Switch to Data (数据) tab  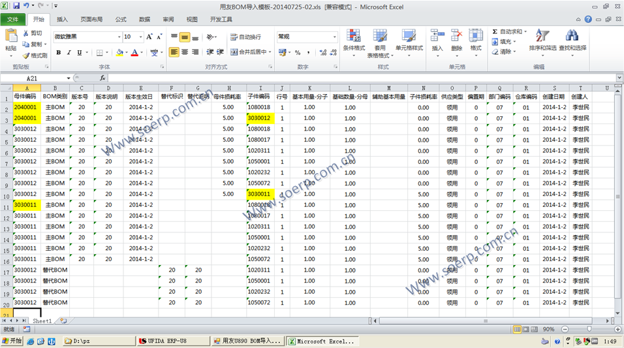click(x=144, y=20)
